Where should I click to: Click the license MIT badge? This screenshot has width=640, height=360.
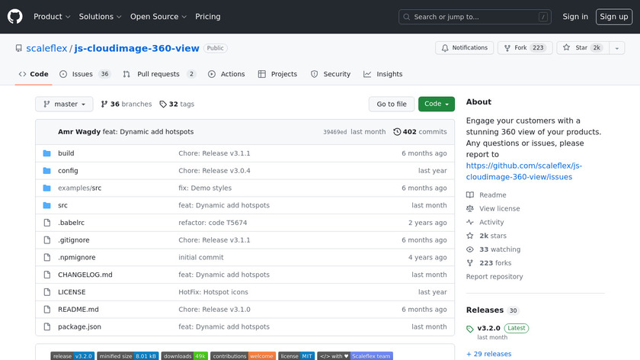(296, 356)
